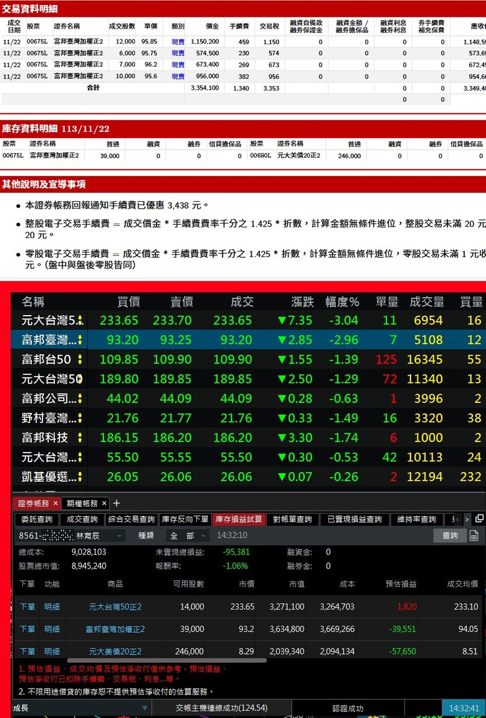Click 下單 for 元大台灣50正2
The width and height of the screenshot is (486, 718).
[27, 607]
